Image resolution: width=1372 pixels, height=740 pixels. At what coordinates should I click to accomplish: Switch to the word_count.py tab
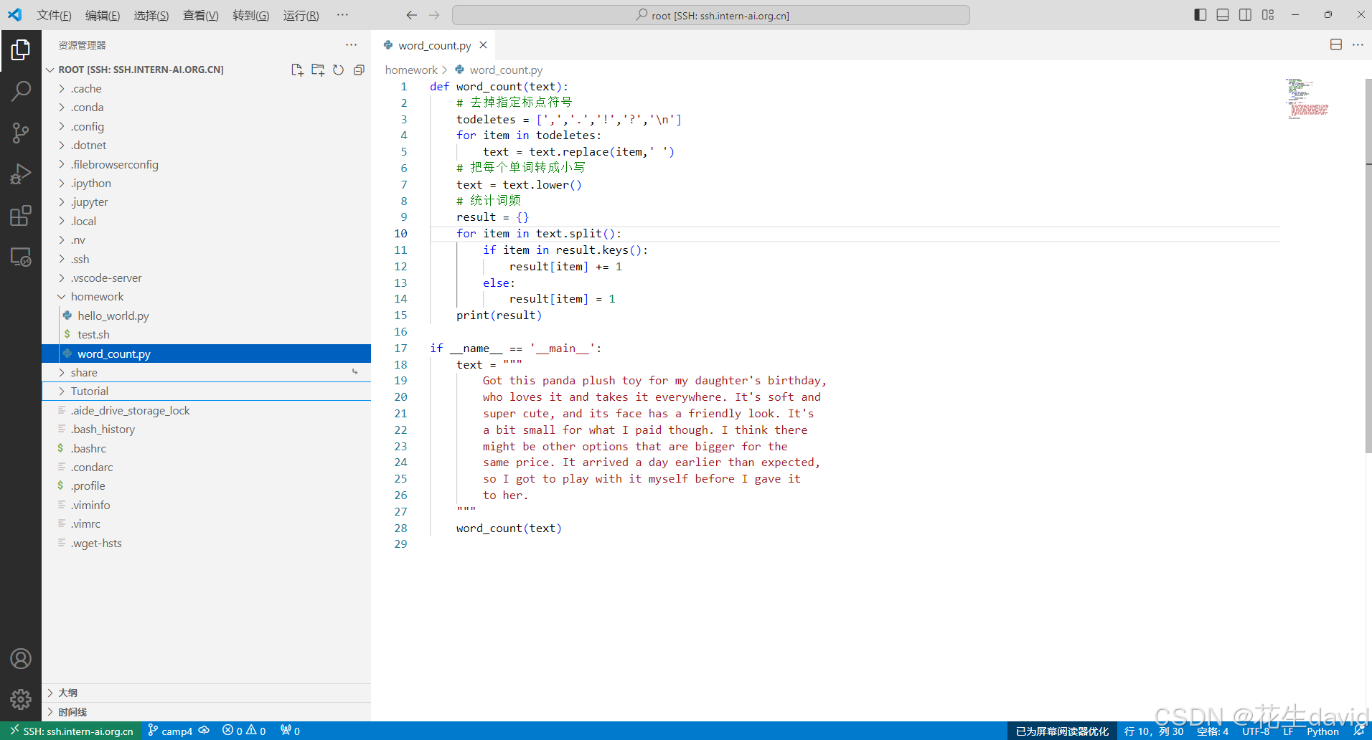pos(435,45)
